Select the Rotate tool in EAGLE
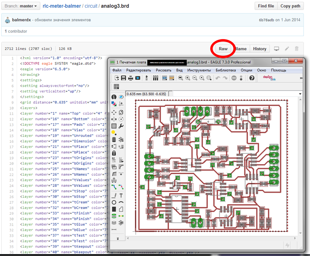 click(x=121, y=119)
